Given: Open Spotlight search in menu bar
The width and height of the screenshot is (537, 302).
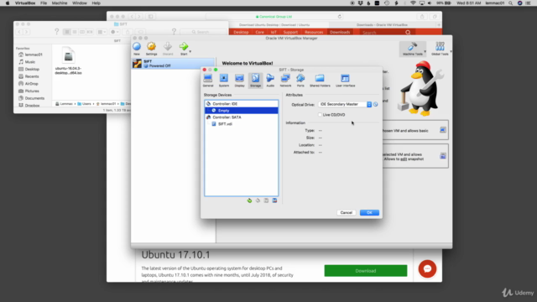Looking at the screenshot, I should [x=510, y=3].
